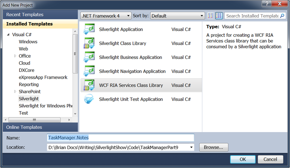Open the Online Templates section
Image resolution: width=290 pixels, height=168 pixels.
(40, 127)
